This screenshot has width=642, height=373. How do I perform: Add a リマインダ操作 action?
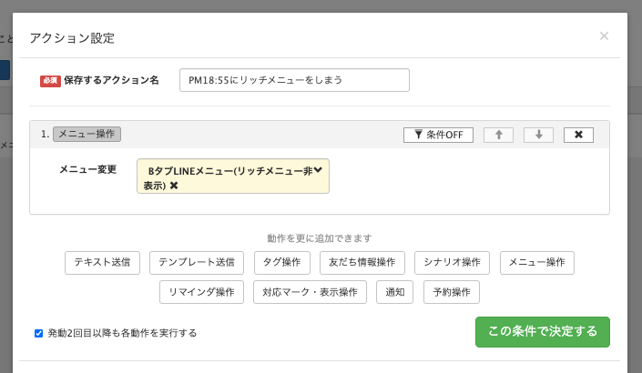(x=201, y=292)
